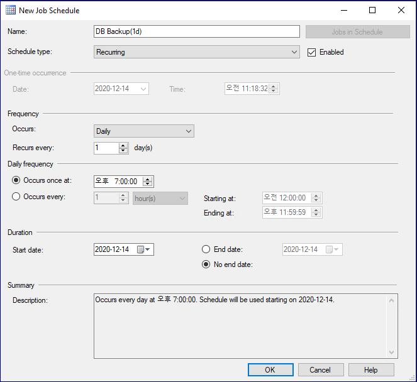
Task: Maximize the New Job Schedule window
Action: [x=372, y=10]
